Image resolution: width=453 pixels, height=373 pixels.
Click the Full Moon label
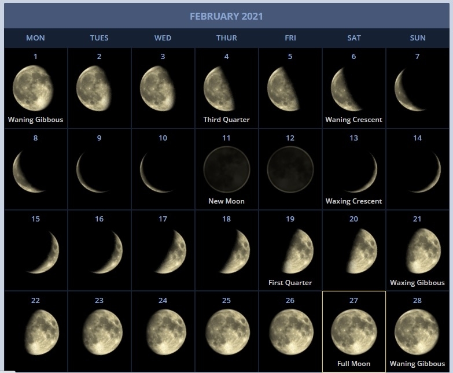point(354,364)
